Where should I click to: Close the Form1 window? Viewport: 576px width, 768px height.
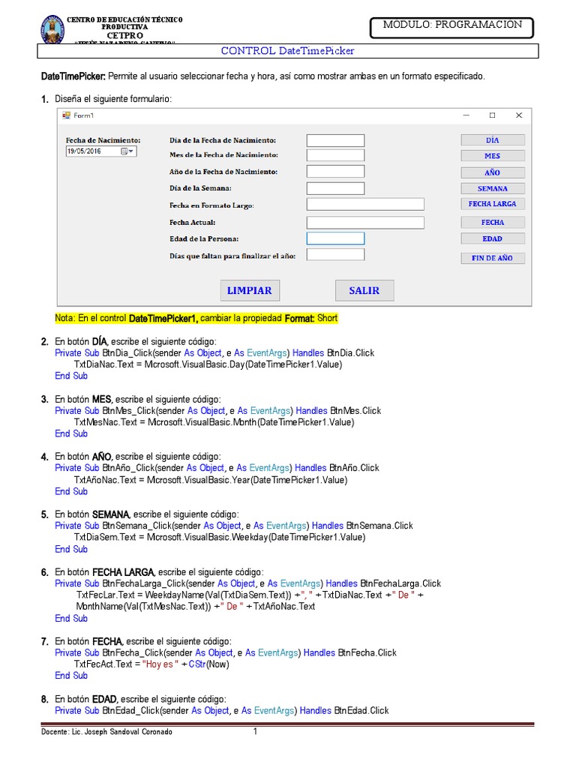pos(519,115)
